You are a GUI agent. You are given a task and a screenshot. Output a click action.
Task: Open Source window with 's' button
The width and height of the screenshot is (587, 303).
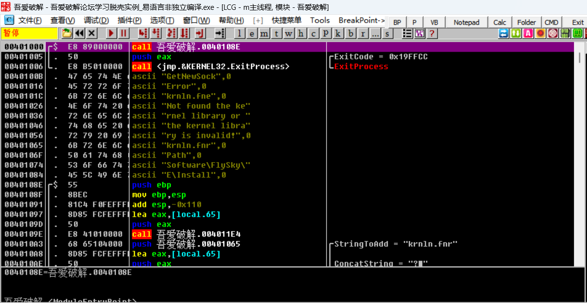pyautogui.click(x=387, y=34)
